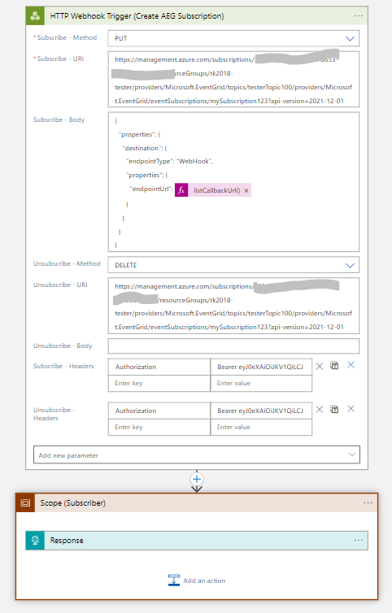Remove the Subscribe - Headers parameter
392x613 pixels.
pyautogui.click(x=351, y=365)
